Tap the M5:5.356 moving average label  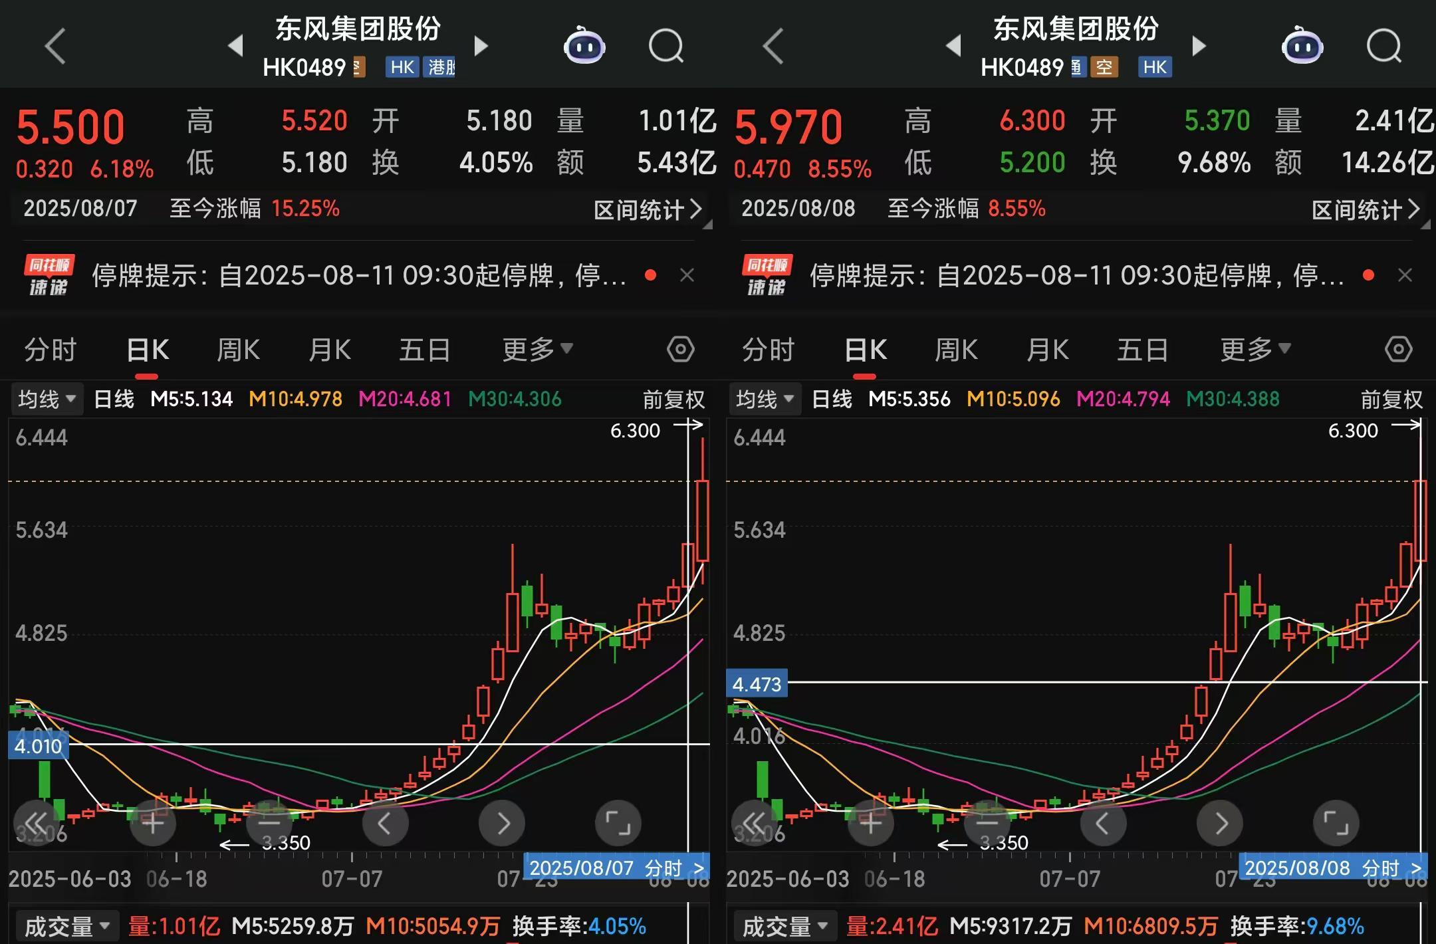coord(909,399)
